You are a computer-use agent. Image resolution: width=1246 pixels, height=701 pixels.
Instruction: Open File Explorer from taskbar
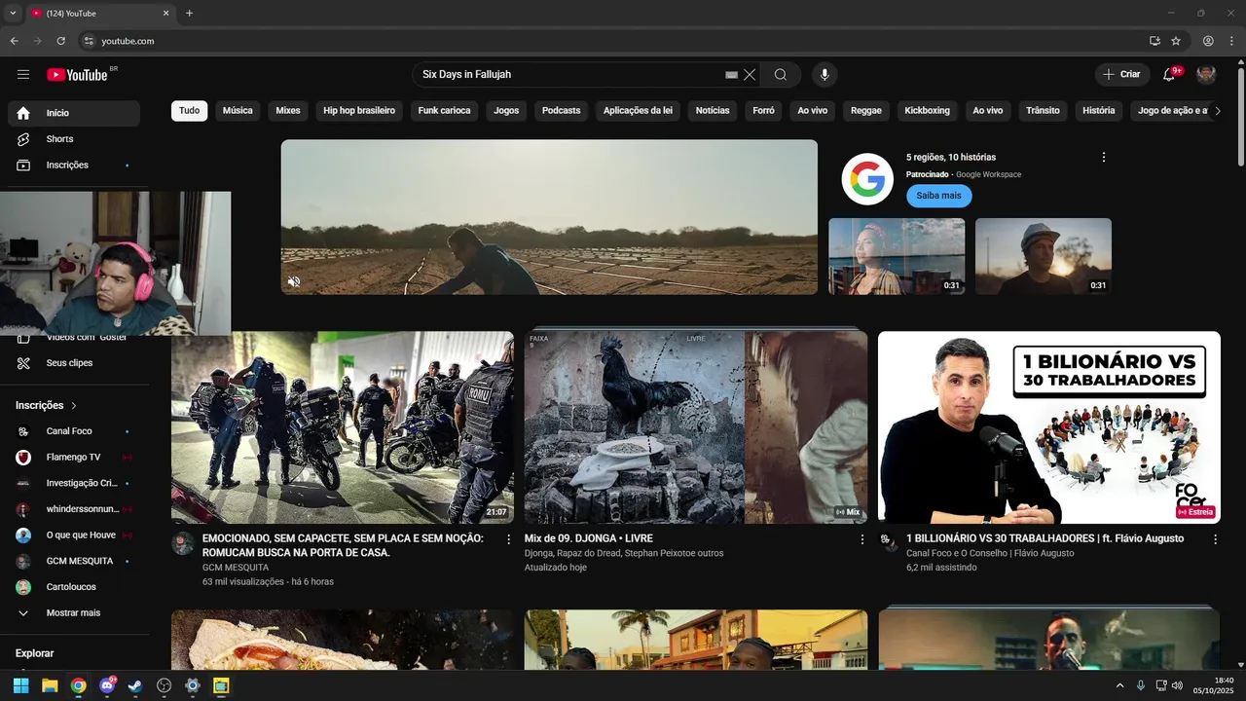click(50, 685)
